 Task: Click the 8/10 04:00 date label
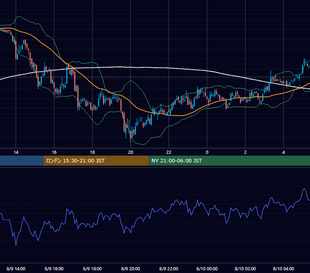coord(284,268)
